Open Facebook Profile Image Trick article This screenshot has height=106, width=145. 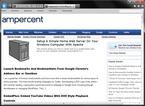[x=125, y=83]
